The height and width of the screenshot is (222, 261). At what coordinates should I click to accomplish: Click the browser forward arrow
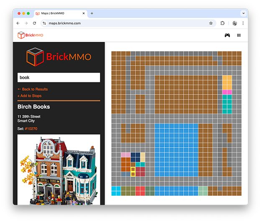tap(26, 23)
